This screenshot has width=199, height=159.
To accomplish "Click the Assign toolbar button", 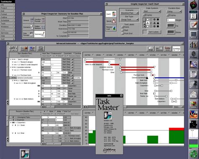I will tap(151, 49).
